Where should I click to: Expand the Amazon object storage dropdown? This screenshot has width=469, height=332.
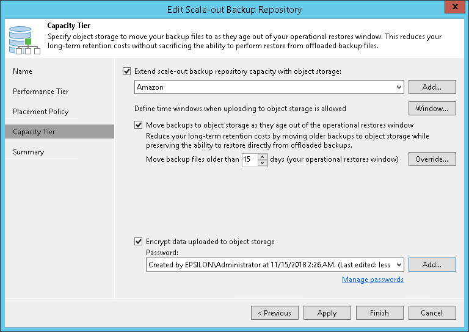pos(399,87)
